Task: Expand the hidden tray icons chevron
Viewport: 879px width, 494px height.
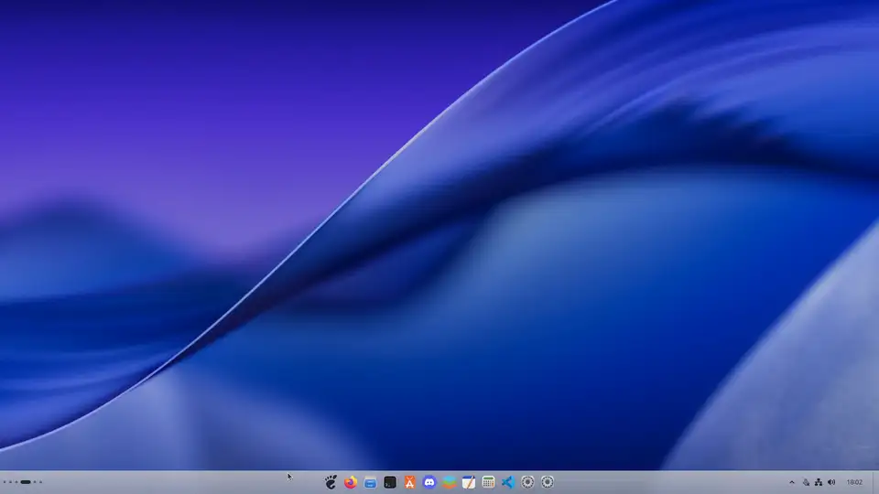Action: coord(792,482)
